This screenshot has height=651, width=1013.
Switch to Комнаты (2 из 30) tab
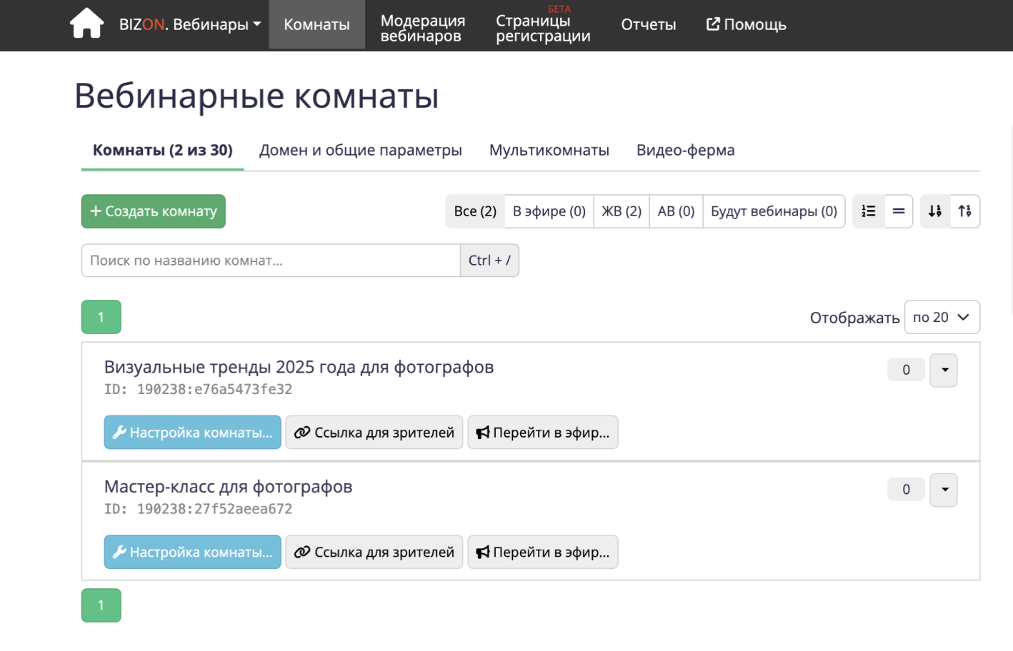pos(163,150)
